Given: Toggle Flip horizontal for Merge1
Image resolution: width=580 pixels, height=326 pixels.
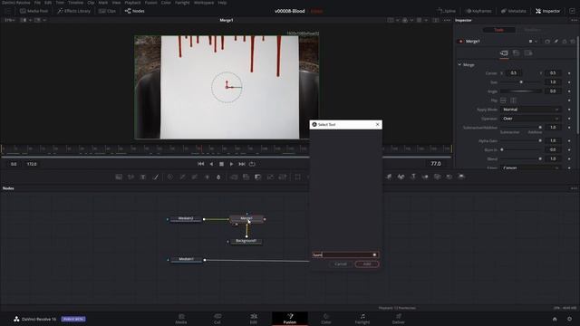Looking at the screenshot, I should [x=503, y=101].
